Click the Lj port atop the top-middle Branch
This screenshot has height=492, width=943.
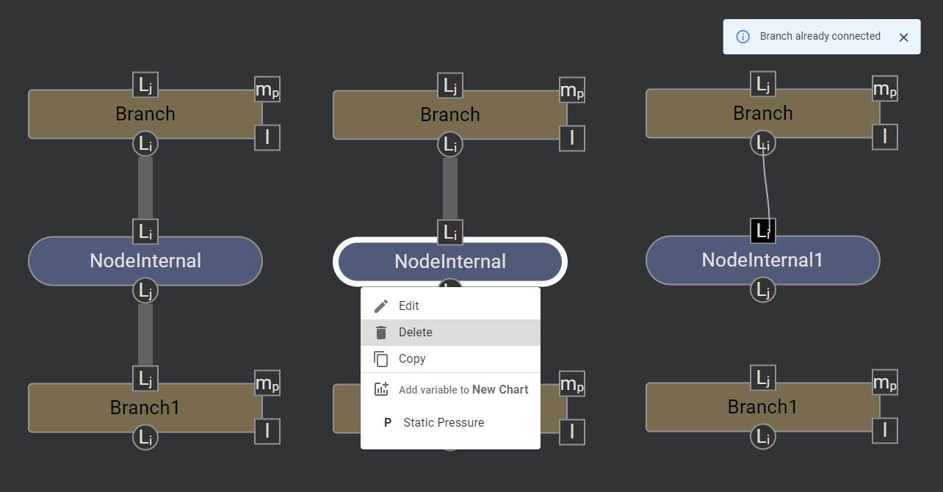pos(450,86)
